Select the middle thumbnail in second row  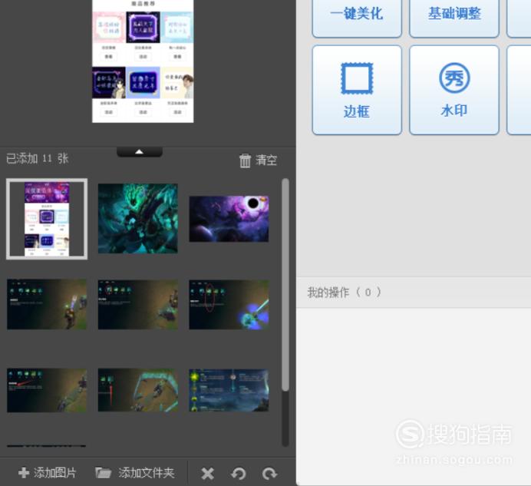point(138,304)
